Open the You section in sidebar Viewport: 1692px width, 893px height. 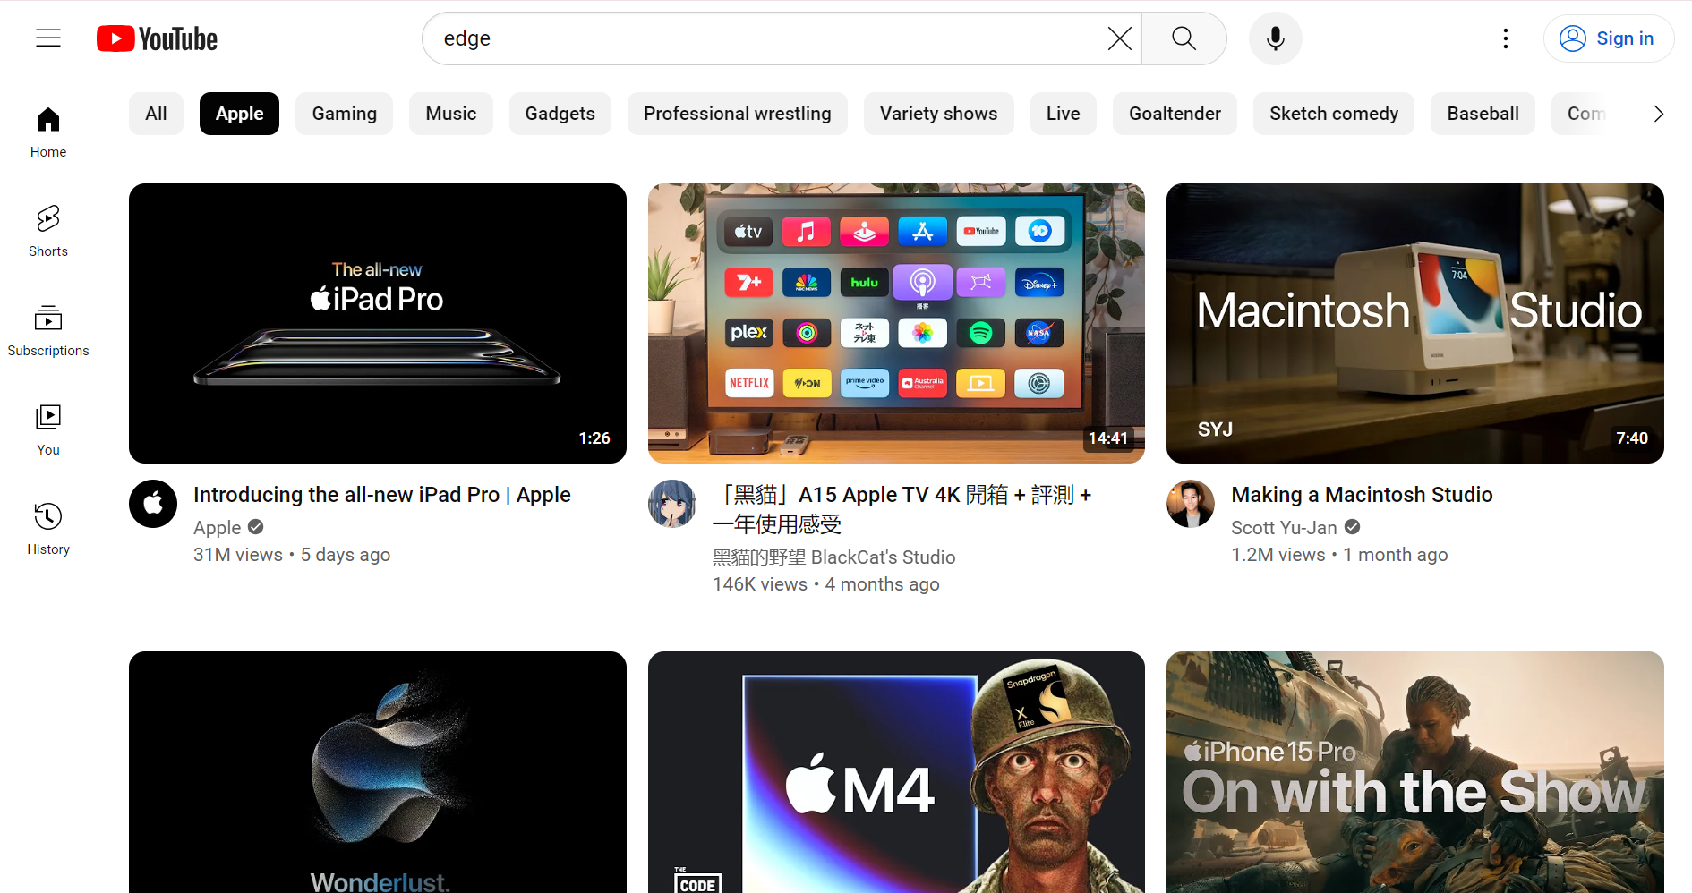coord(48,430)
